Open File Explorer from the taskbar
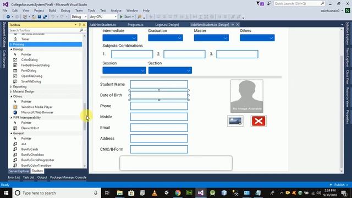Screen dimensions: 352x198 click(120, 193)
